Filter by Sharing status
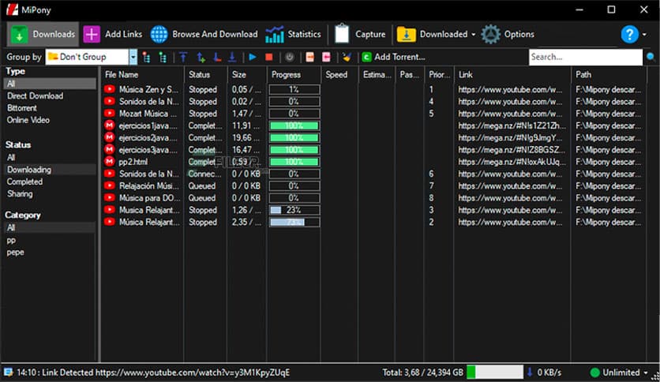Image resolution: width=660 pixels, height=382 pixels. point(20,194)
